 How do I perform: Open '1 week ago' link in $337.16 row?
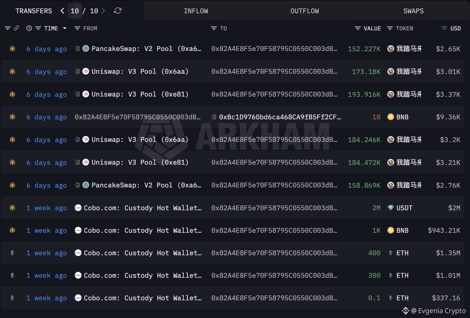click(x=47, y=298)
